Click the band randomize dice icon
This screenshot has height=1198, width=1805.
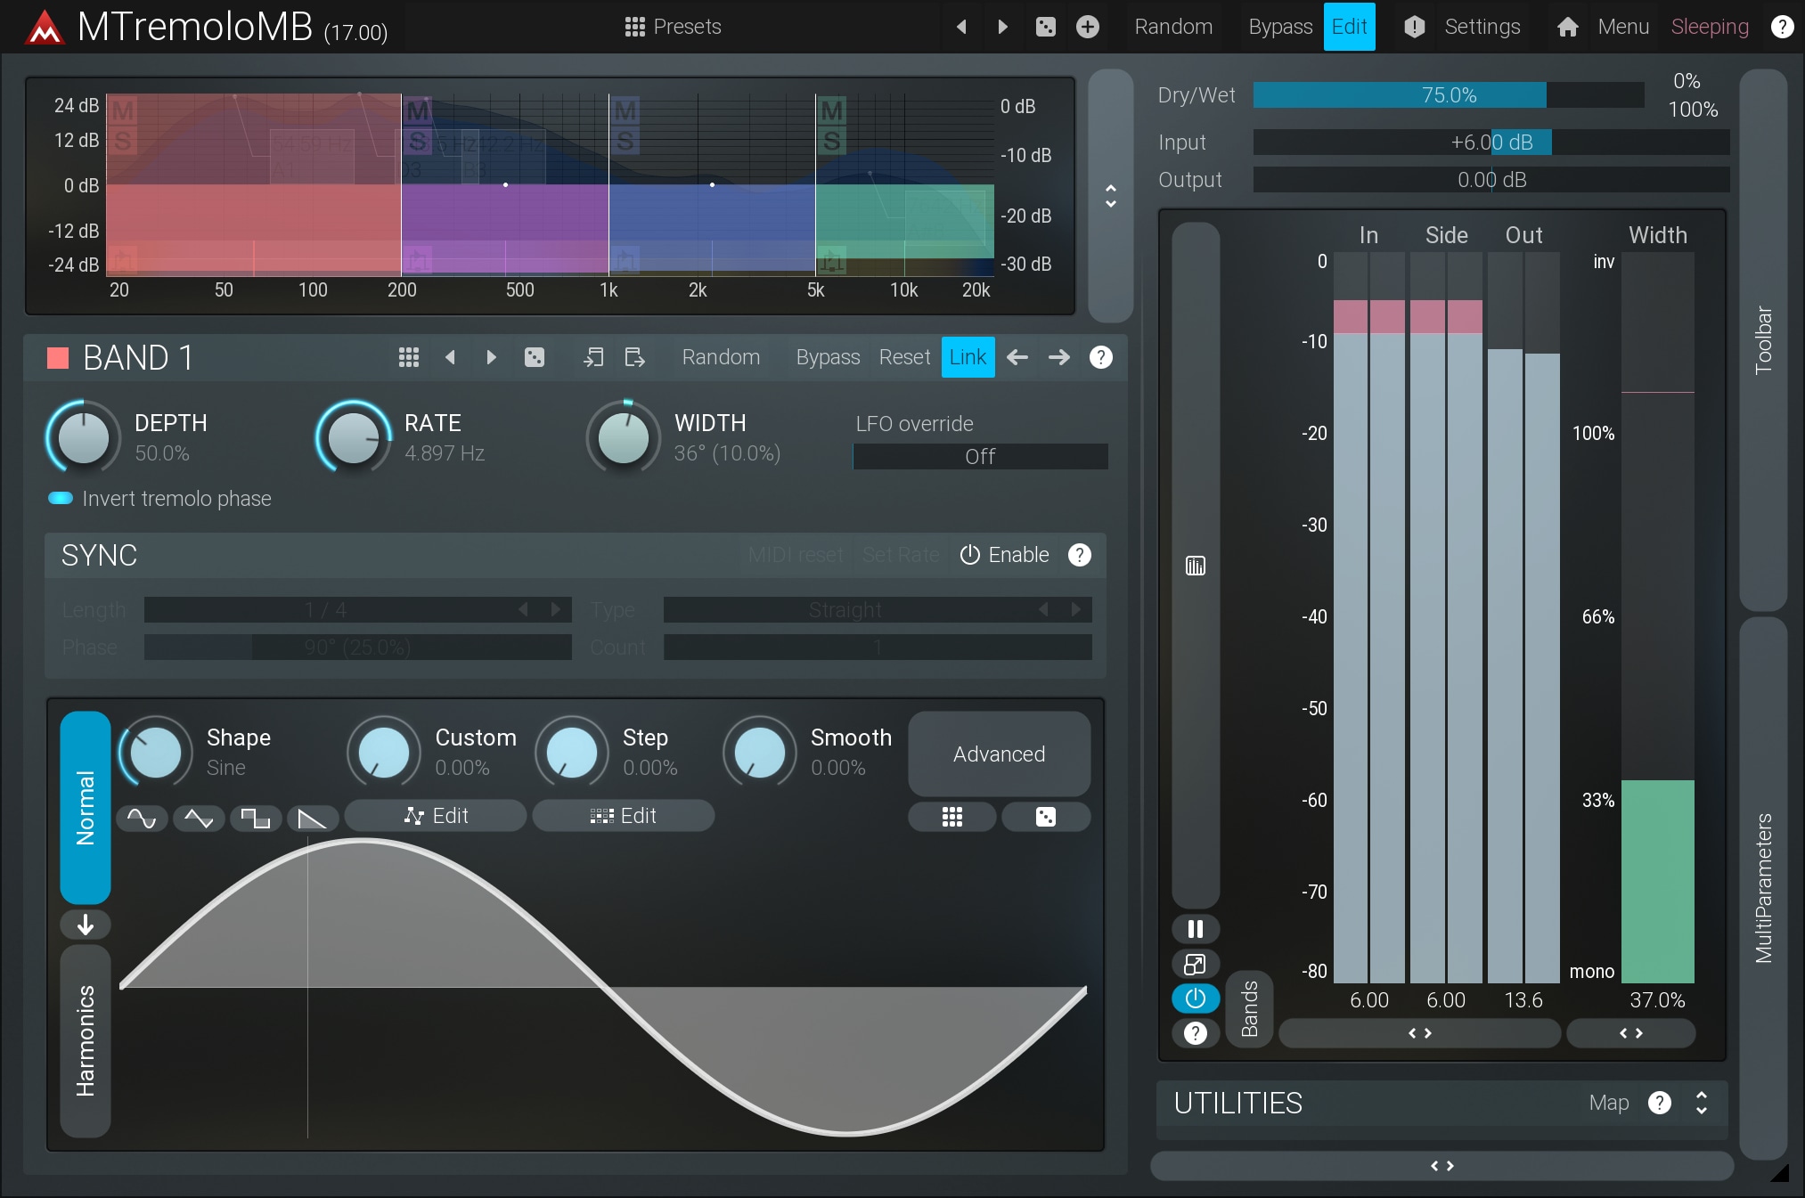pos(535,357)
